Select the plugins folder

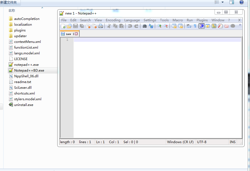[x=20, y=30]
